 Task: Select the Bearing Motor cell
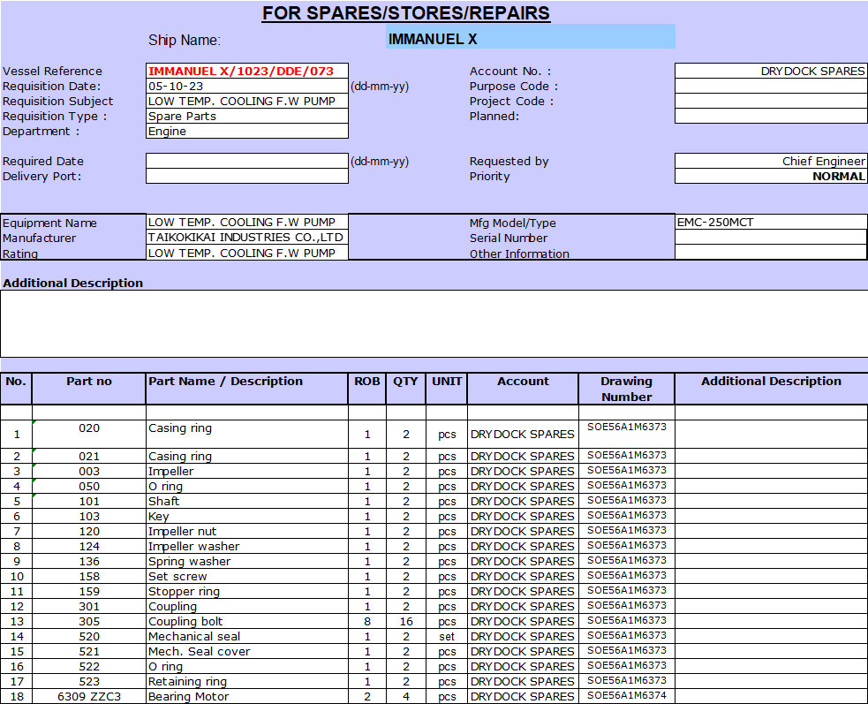coord(247,696)
